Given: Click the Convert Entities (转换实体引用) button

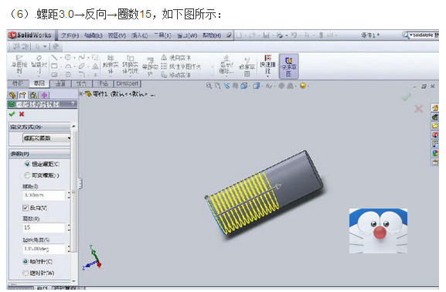Looking at the screenshot, I should tap(131, 65).
